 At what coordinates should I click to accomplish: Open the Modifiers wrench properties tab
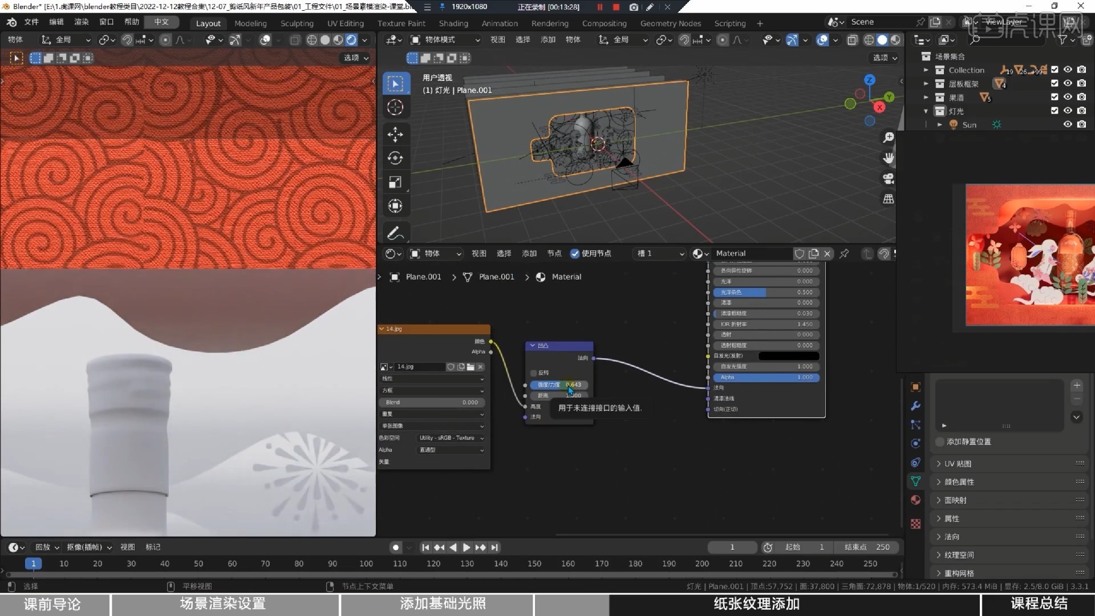[x=915, y=406]
